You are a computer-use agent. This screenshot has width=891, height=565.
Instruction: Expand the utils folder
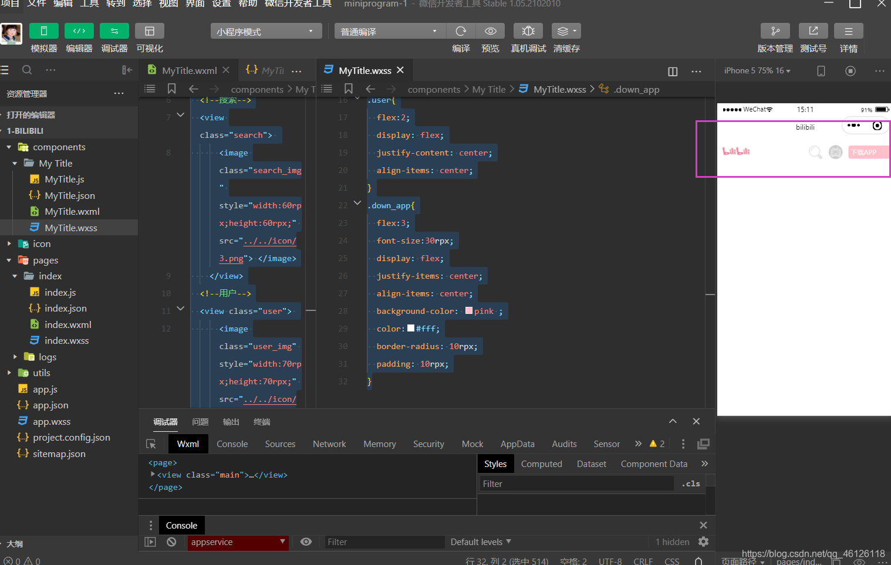[x=9, y=373]
